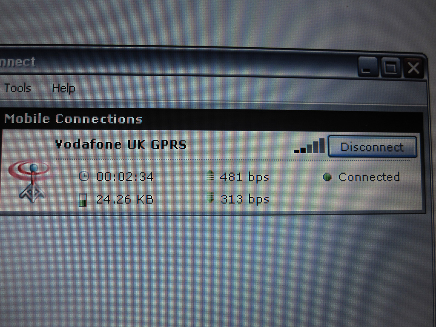Maximize the connection manager window

click(390, 68)
